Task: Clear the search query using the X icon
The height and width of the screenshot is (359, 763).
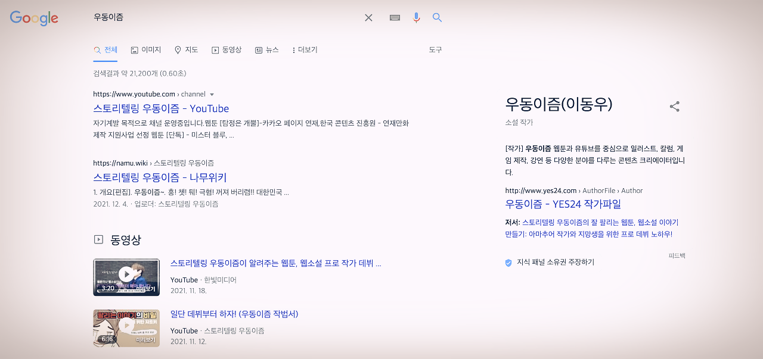Action: coord(368,17)
